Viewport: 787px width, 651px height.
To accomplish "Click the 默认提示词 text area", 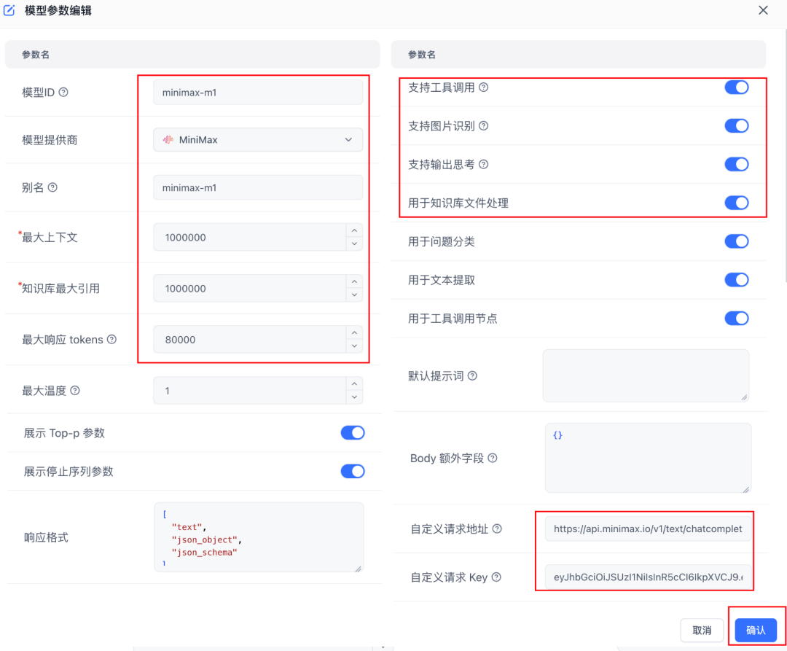I will tap(646, 376).
